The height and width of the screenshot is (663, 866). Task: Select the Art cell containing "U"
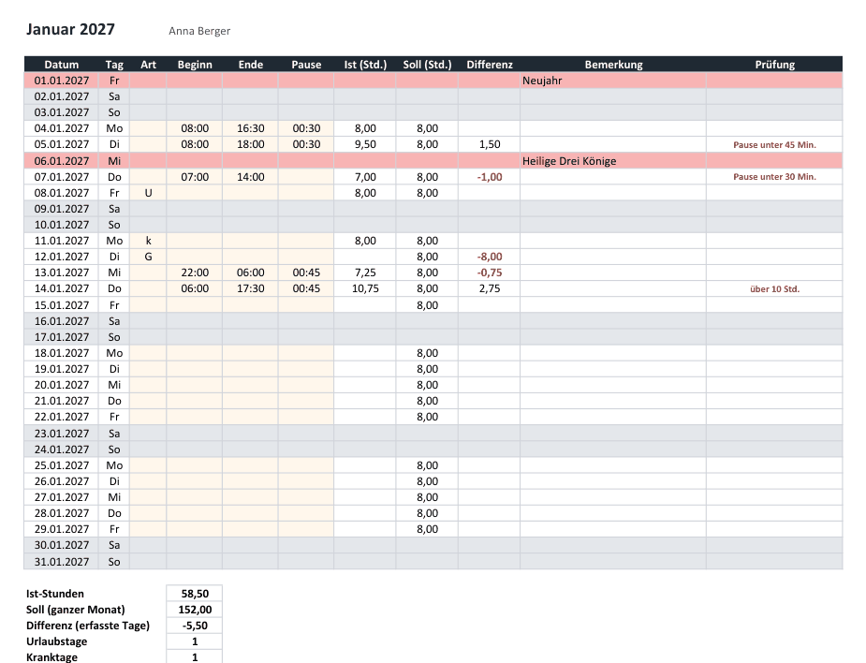tap(148, 193)
